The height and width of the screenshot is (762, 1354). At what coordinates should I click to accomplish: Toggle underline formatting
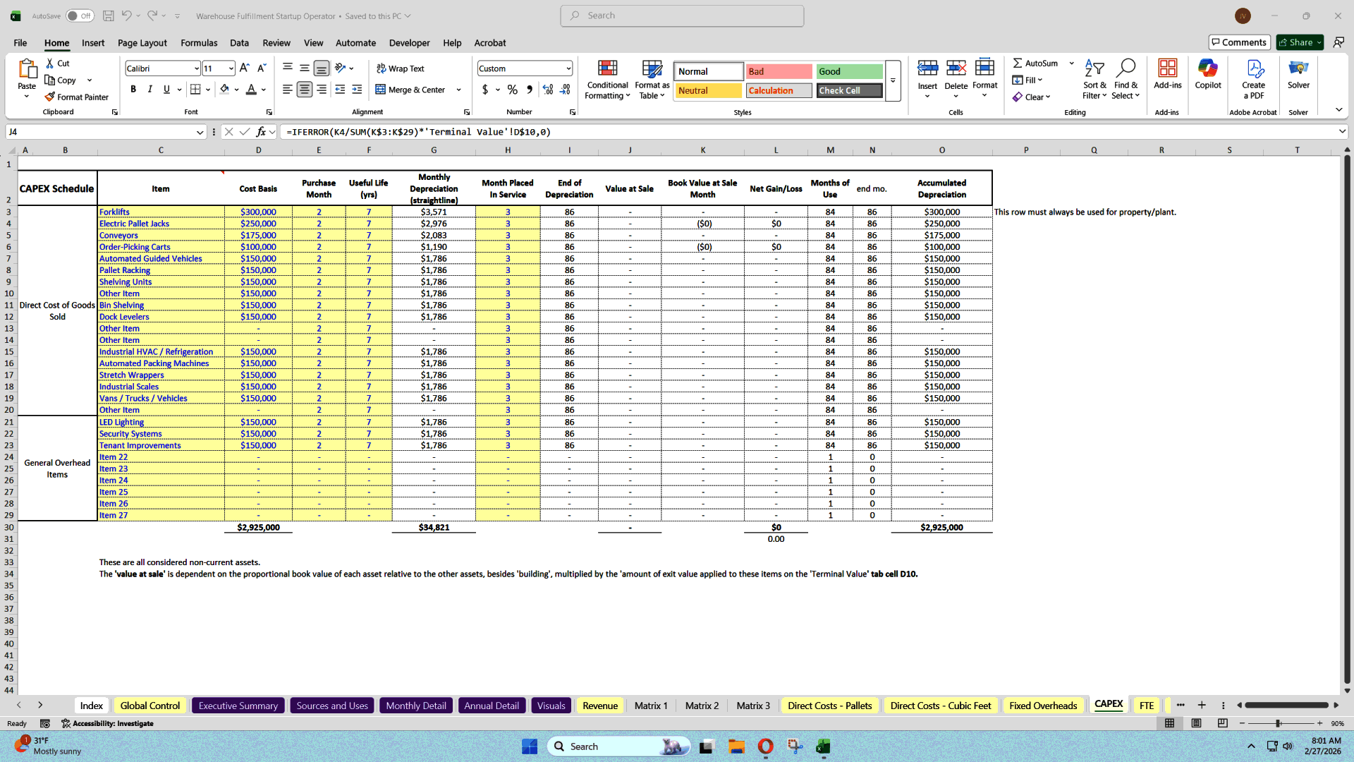tap(166, 90)
